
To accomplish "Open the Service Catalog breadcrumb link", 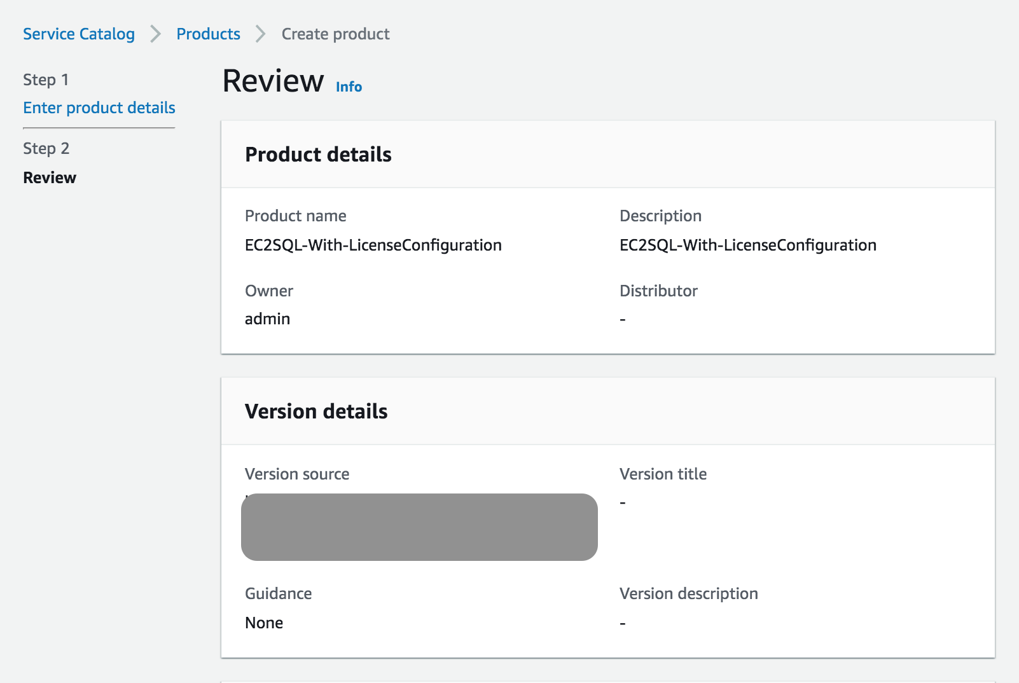I will 79,34.
